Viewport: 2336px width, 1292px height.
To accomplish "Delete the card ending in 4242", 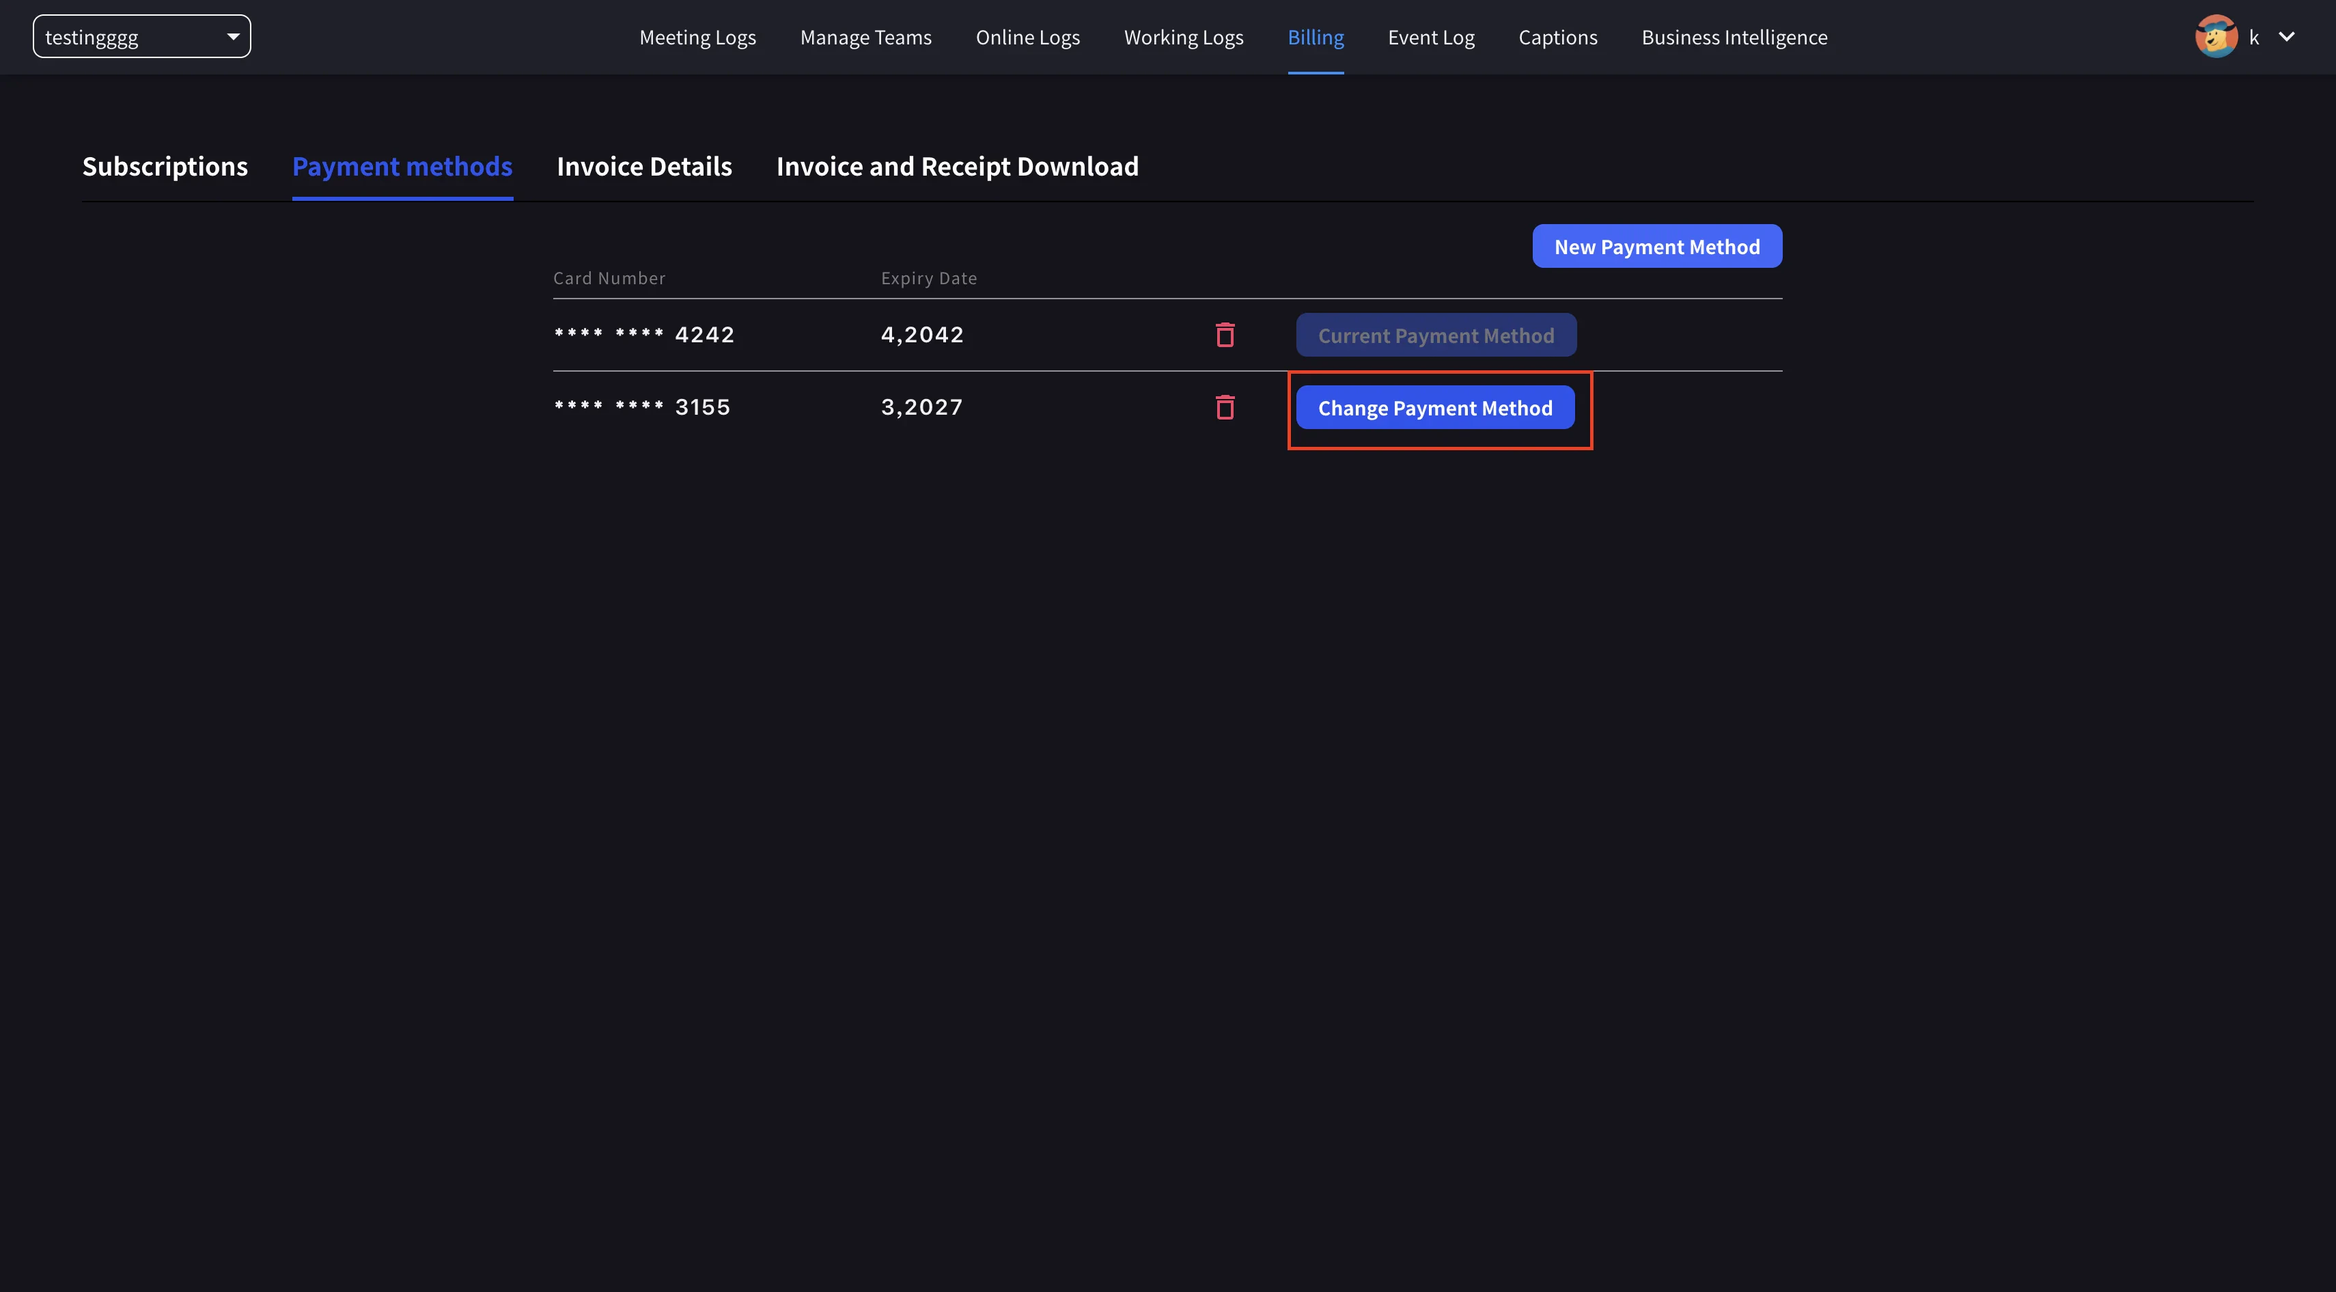I will tap(1225, 335).
